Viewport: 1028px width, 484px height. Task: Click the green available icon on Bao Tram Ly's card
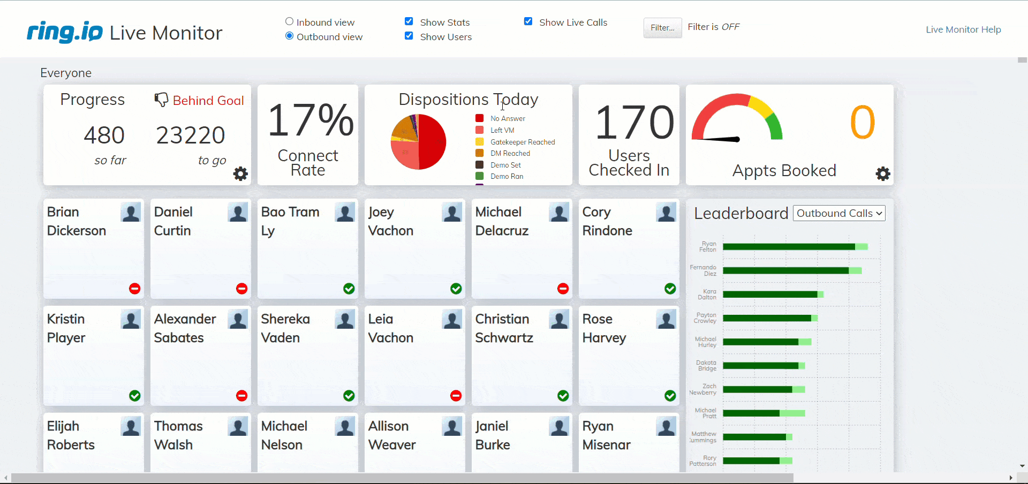[x=349, y=289]
